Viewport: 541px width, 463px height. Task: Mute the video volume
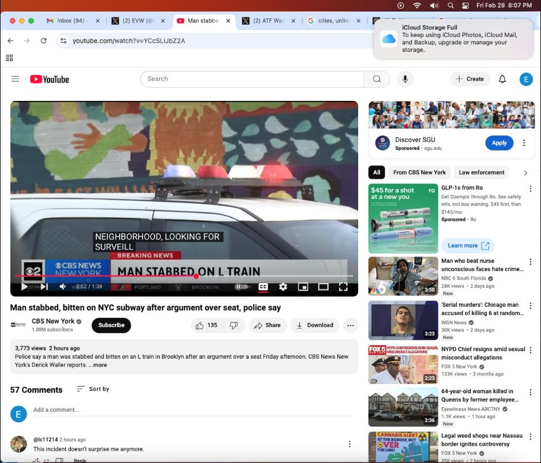click(62, 287)
